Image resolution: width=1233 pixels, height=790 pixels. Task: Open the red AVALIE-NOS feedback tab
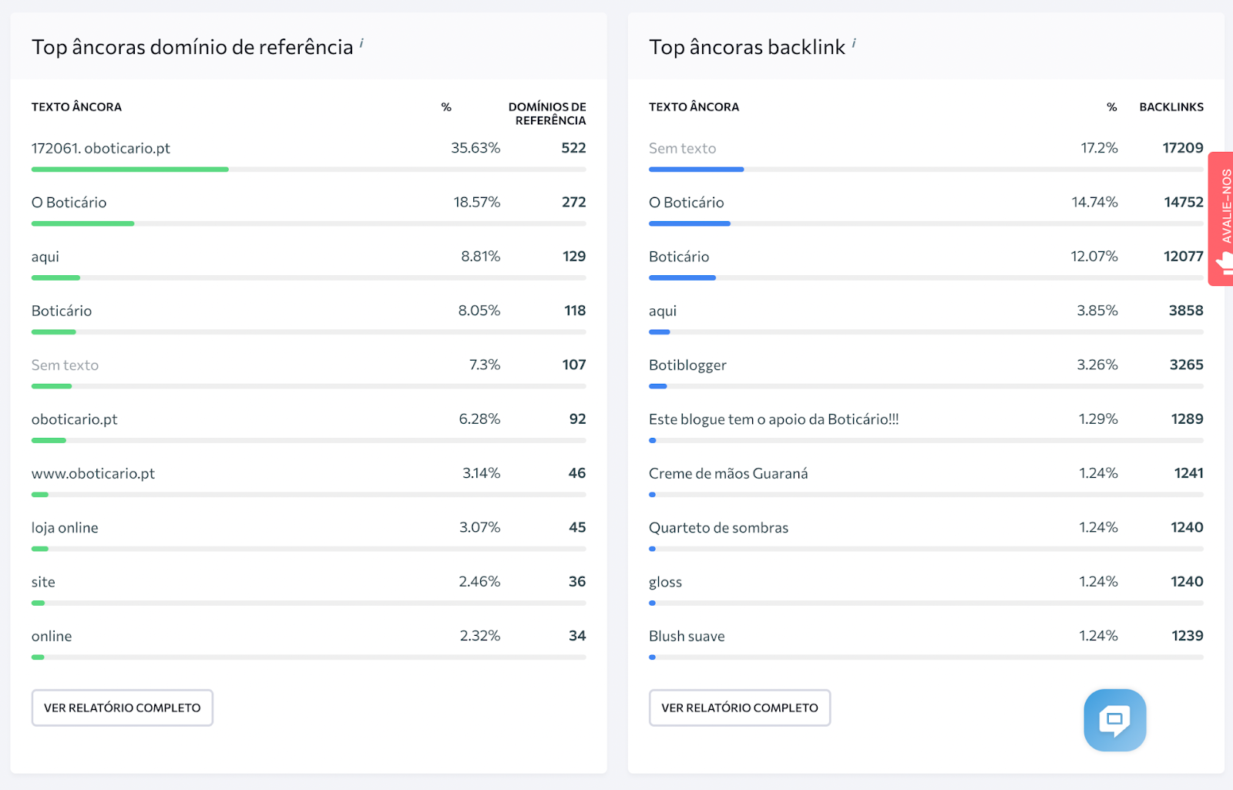click(x=1221, y=219)
